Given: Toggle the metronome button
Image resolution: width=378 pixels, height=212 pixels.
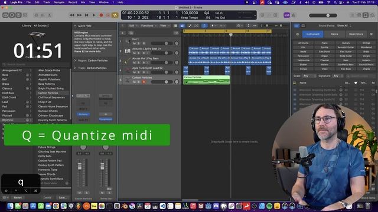Looking at the screenshot, I should click(x=294, y=15).
